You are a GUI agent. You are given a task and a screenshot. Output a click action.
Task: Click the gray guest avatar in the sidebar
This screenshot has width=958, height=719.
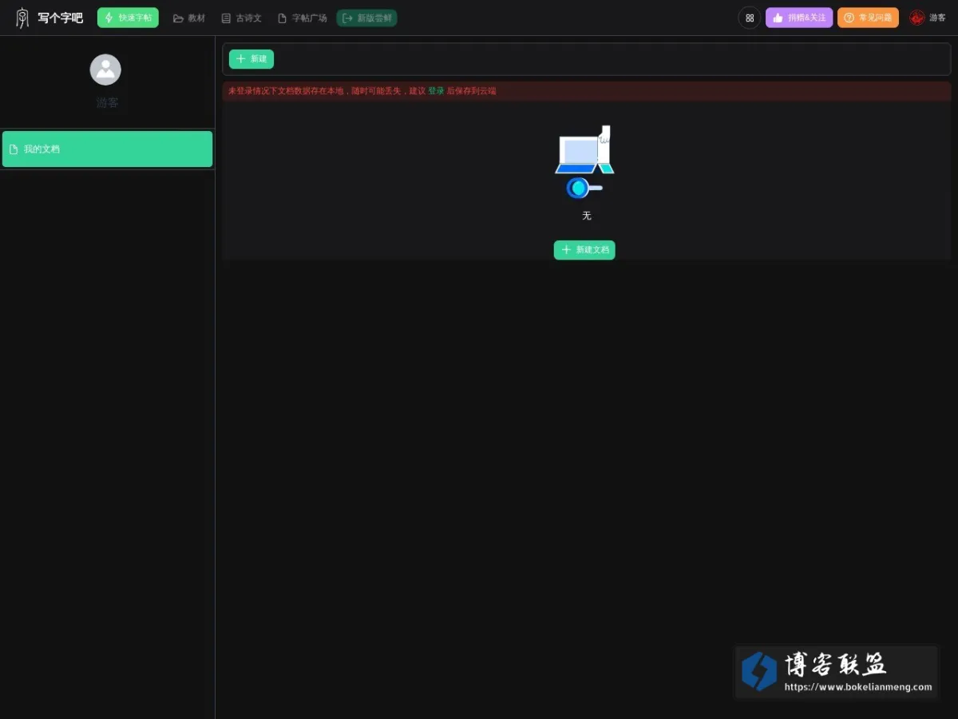pyautogui.click(x=105, y=70)
